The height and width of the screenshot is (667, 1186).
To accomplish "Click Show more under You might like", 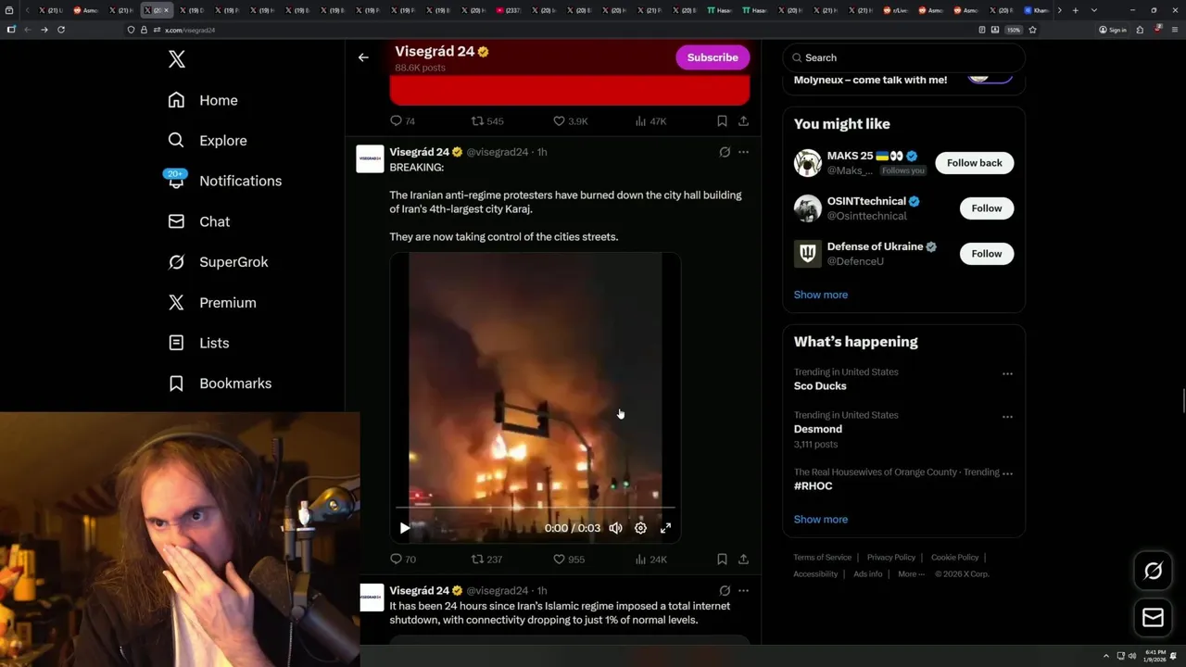I will 821,295.
